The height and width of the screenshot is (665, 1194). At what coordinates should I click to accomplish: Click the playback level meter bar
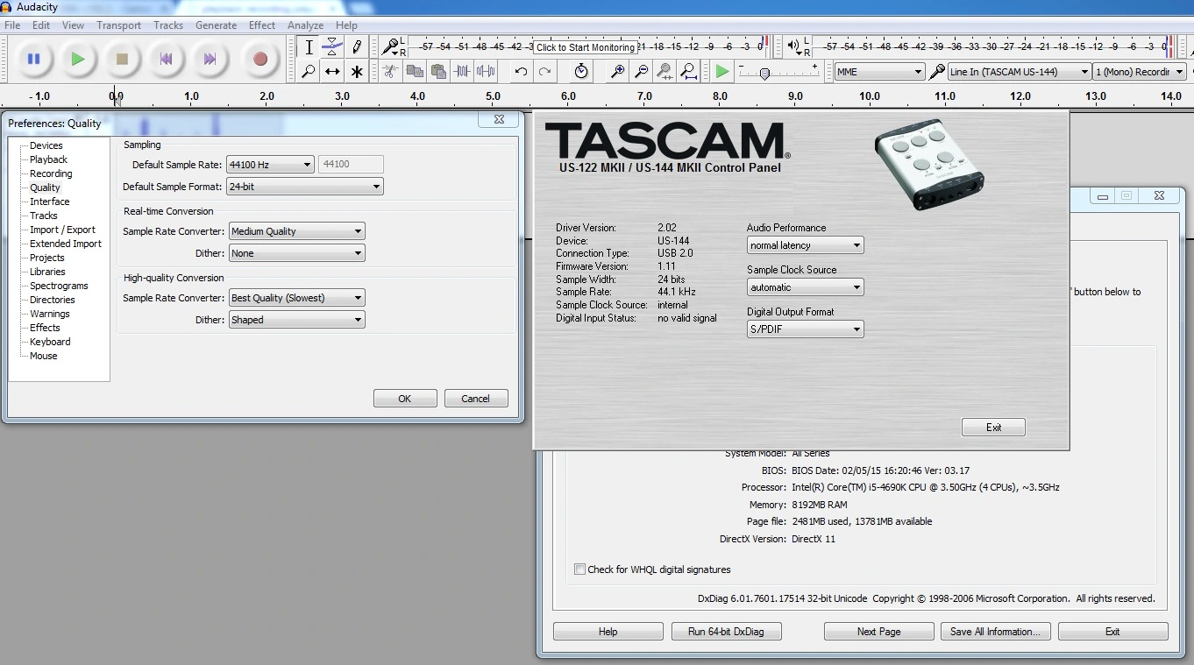point(993,46)
